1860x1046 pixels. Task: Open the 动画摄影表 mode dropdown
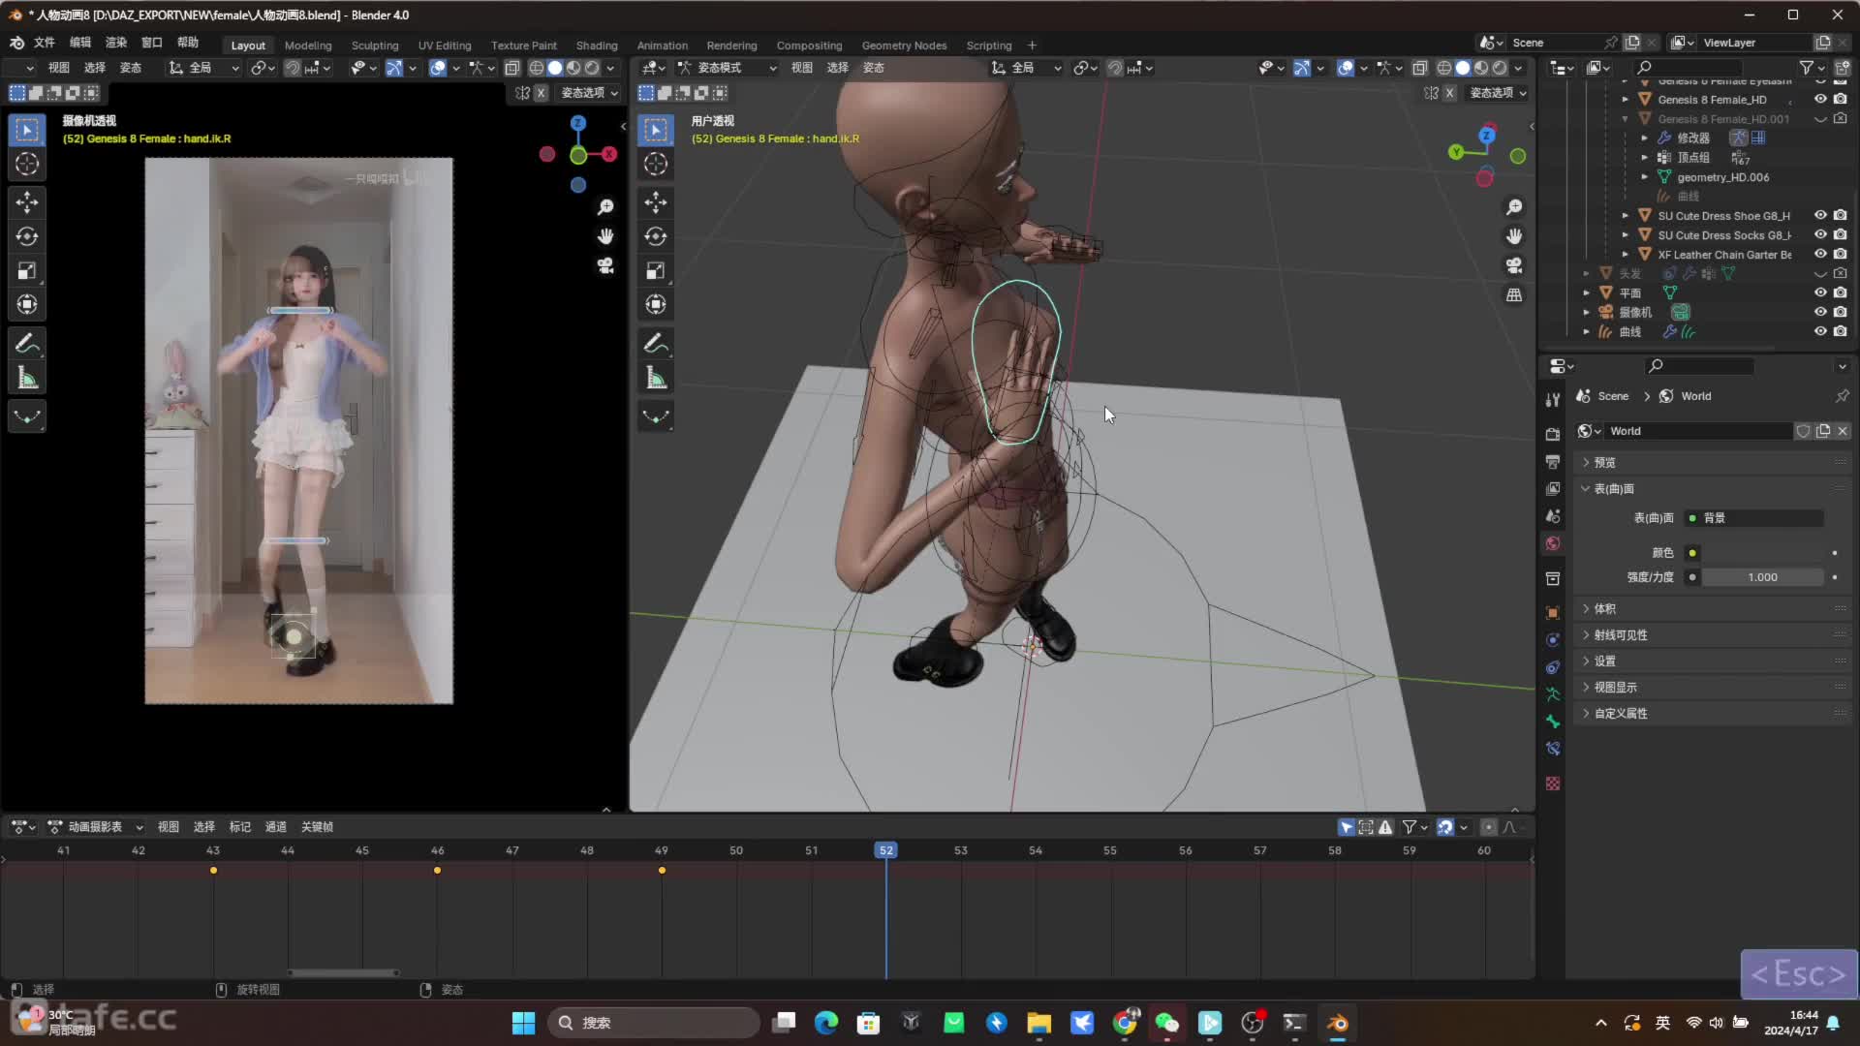coord(95,827)
